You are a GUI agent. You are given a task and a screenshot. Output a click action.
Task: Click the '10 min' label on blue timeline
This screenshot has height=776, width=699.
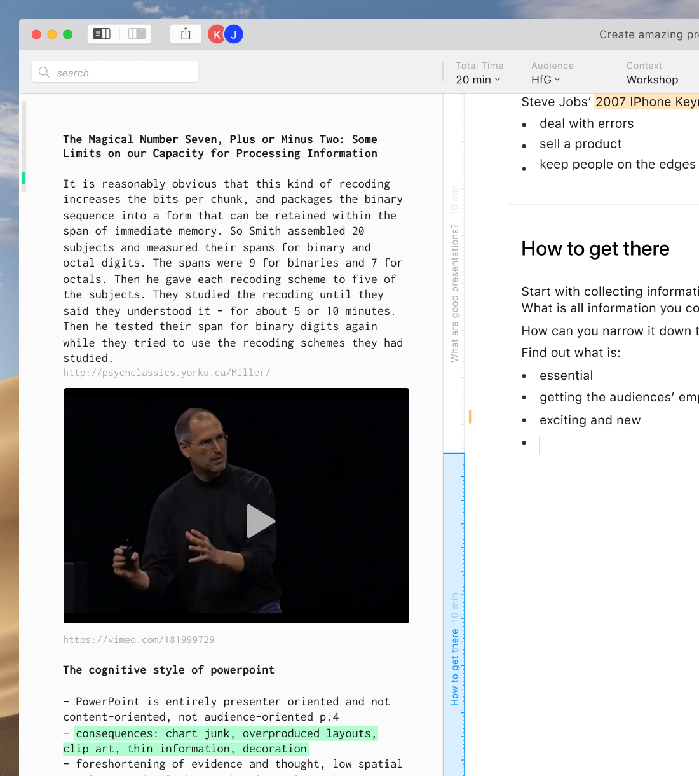(454, 607)
